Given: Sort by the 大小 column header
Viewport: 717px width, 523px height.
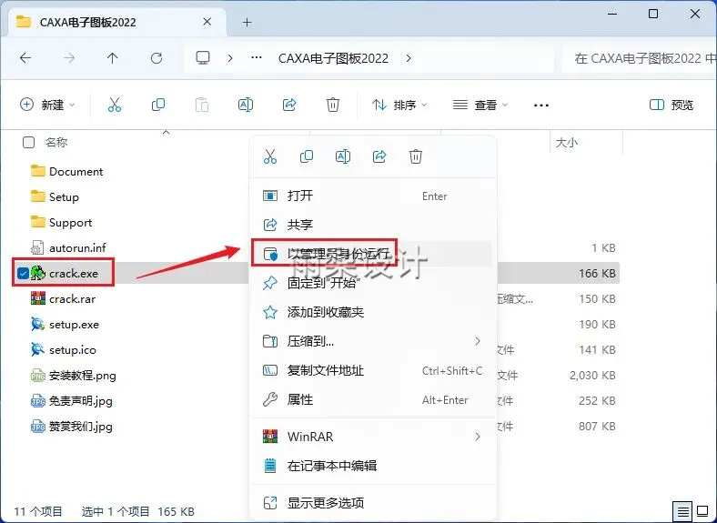Looking at the screenshot, I should [x=567, y=143].
